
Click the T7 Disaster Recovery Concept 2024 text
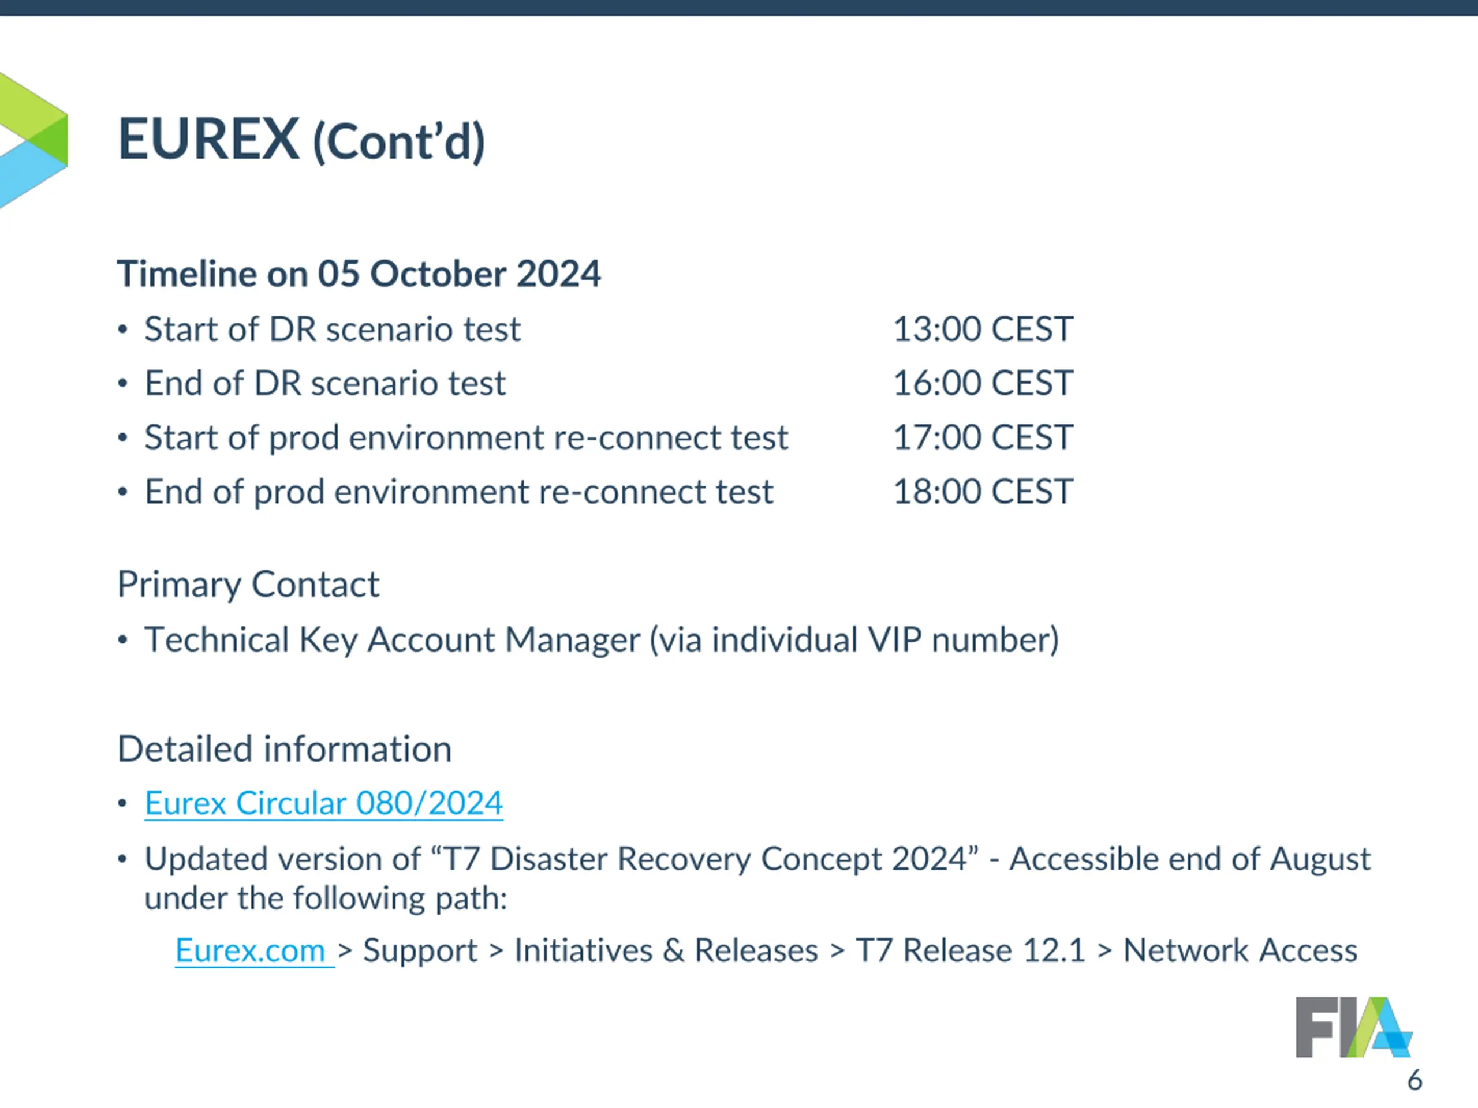(x=705, y=859)
